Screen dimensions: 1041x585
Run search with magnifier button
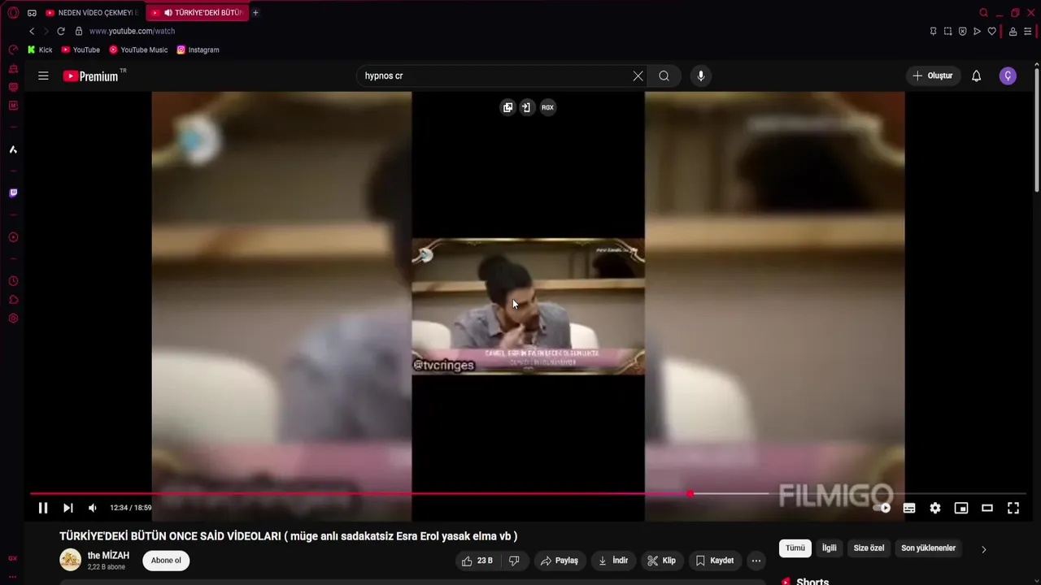tap(664, 76)
